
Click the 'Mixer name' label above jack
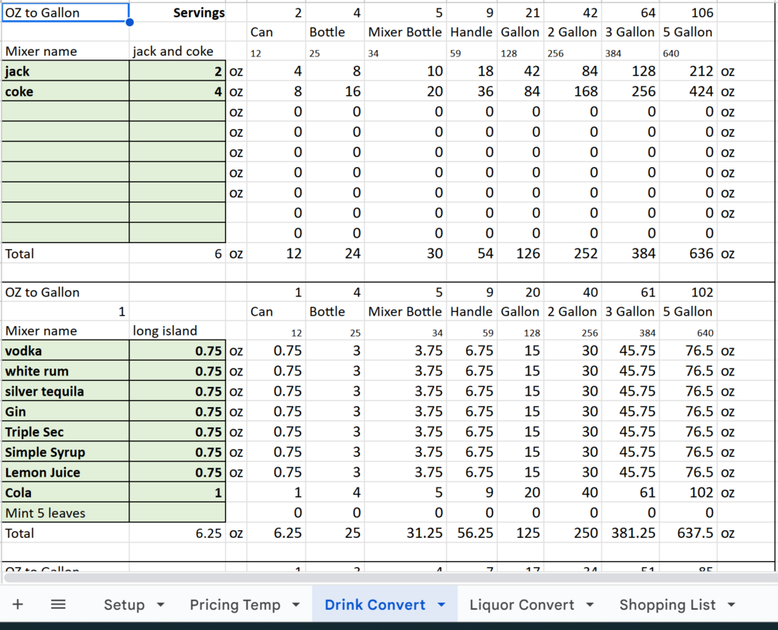tap(66, 51)
